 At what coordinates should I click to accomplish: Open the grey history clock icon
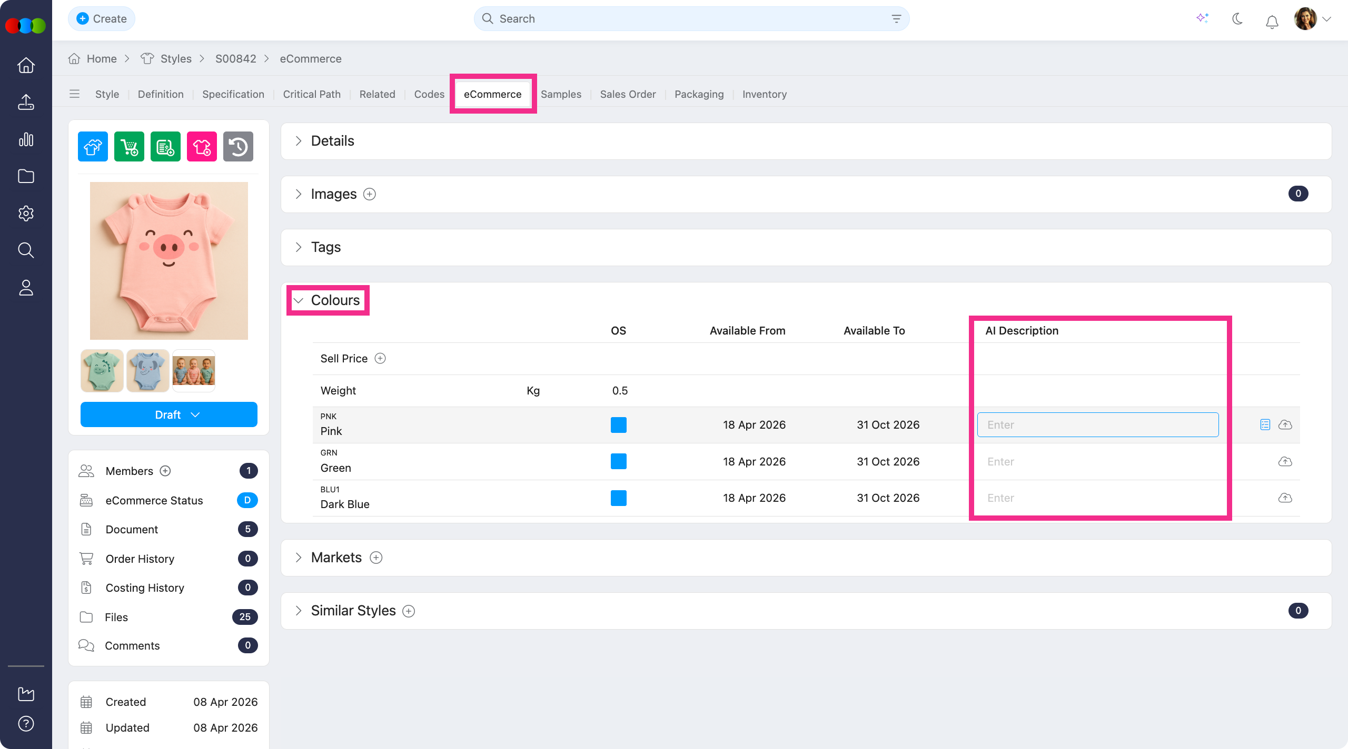point(238,147)
